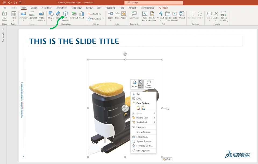Open the Storyboarding tab

click(147, 8)
